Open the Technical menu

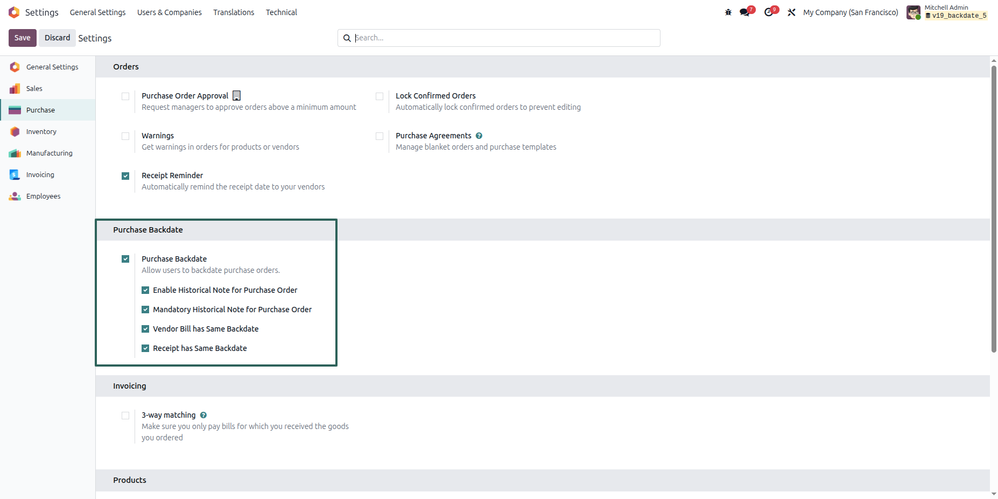(282, 12)
